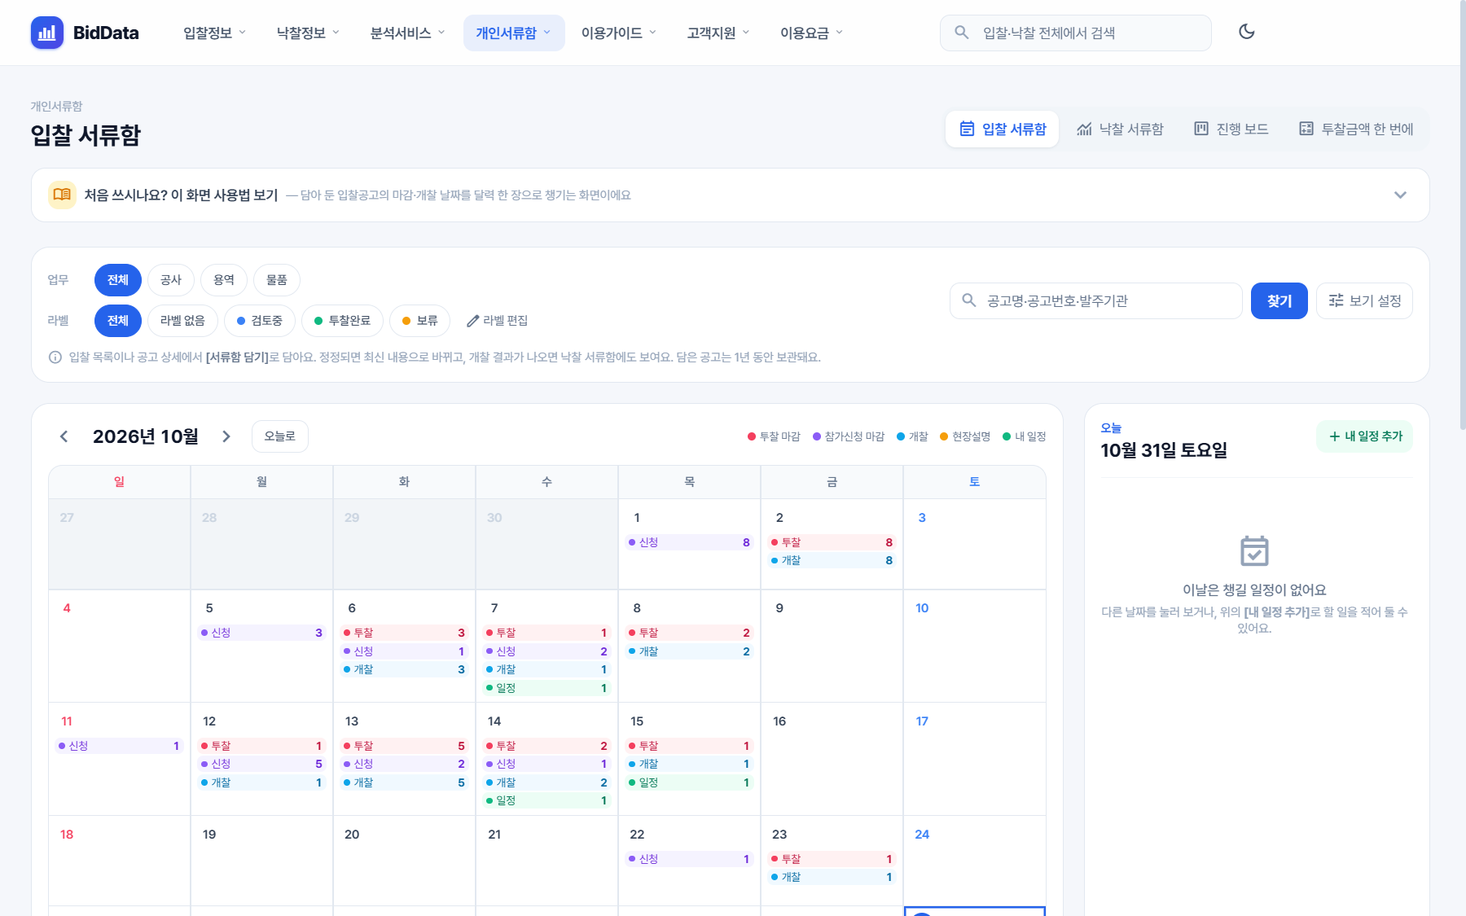Open 일정 entry on October 15
Image resolution: width=1466 pixels, height=916 pixels.
pyautogui.click(x=689, y=782)
